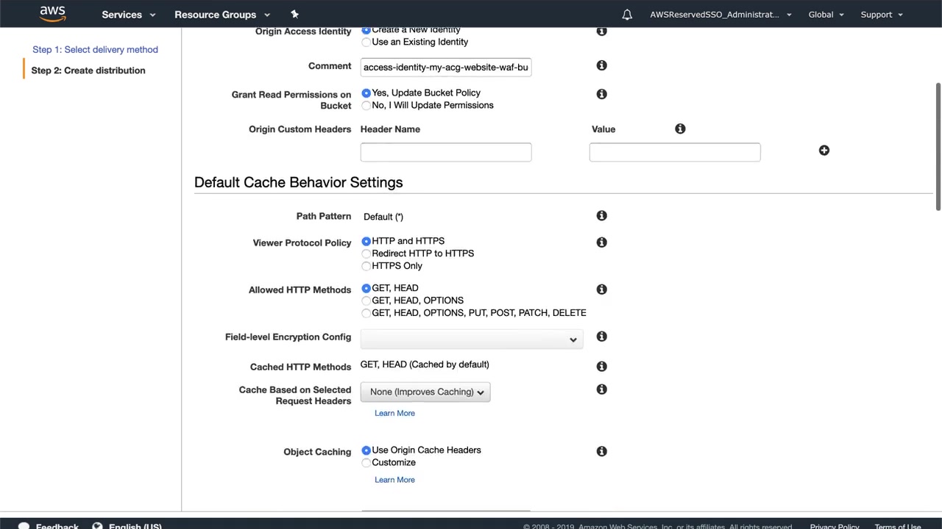Choose GET, HEAD, OPTIONS methods
Viewport: 942px width, 529px height.
click(x=366, y=301)
